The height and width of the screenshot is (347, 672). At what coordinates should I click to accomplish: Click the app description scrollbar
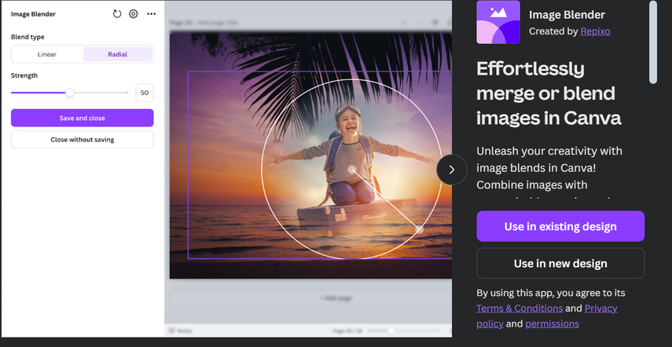pyautogui.click(x=652, y=42)
